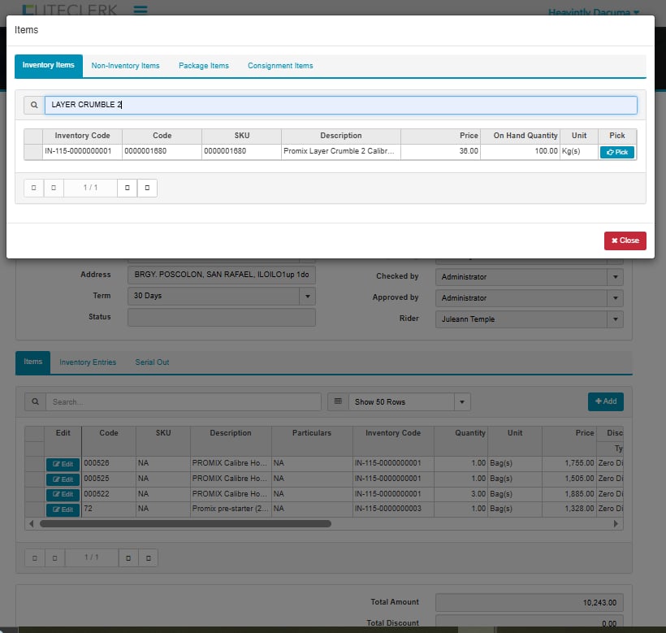The height and width of the screenshot is (633, 666).
Task: Open the Rider dropdown showing Juleann Temple
Action: (x=615, y=319)
